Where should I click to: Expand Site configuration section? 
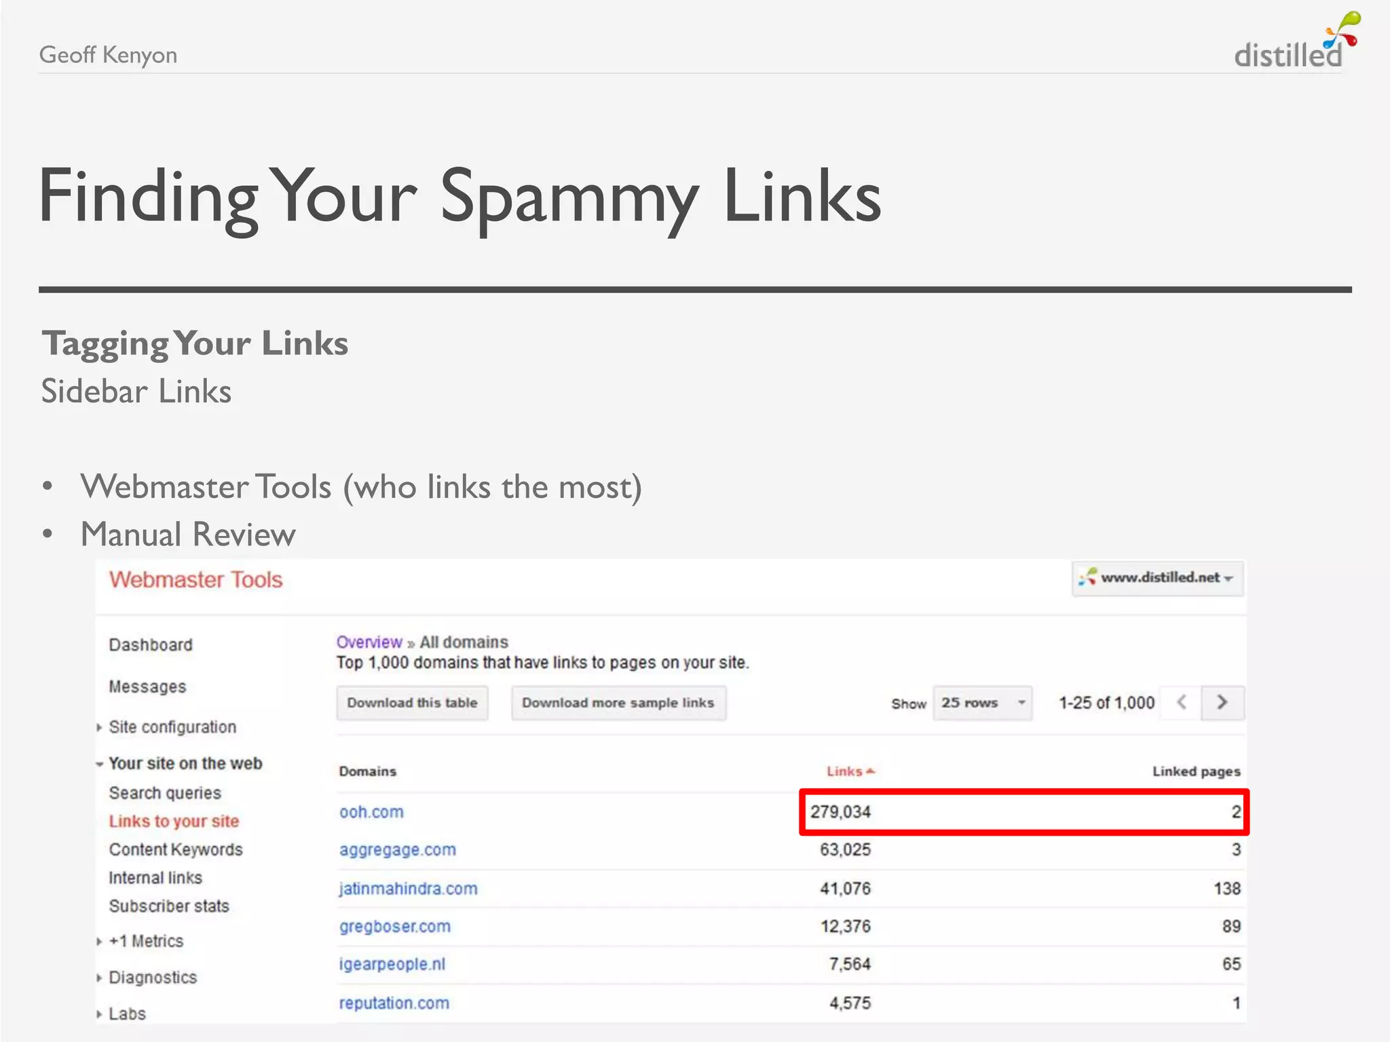(x=167, y=727)
